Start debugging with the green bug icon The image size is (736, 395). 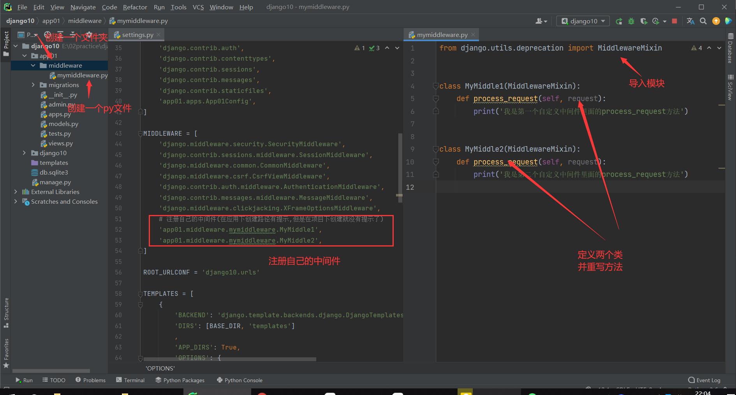tap(631, 21)
